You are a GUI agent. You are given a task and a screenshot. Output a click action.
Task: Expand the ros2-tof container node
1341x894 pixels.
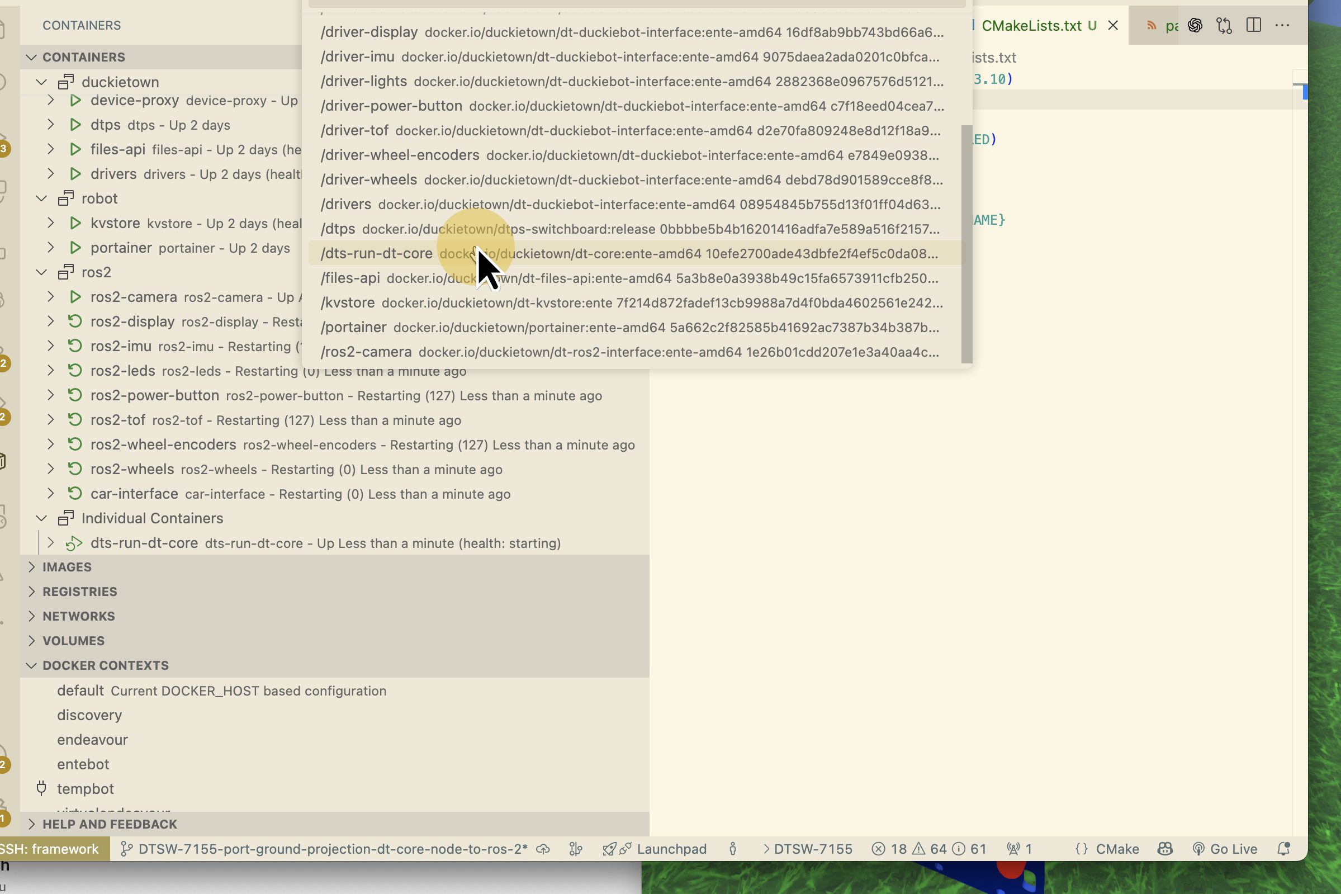50,420
